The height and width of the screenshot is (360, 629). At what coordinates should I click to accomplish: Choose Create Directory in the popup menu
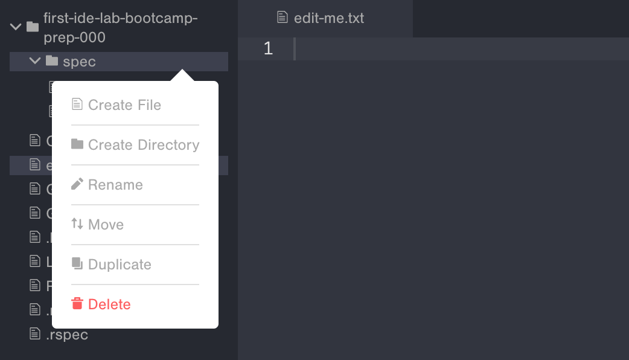click(x=143, y=145)
